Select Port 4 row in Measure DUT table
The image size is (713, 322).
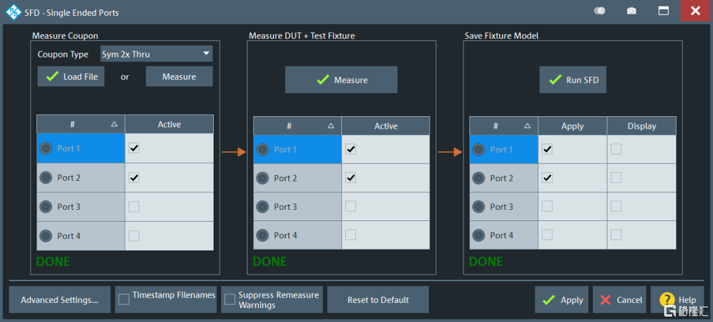pyautogui.click(x=297, y=236)
